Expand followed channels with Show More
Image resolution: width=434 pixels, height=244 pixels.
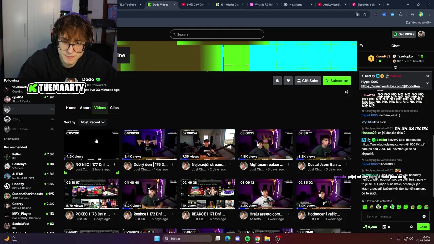[12, 139]
